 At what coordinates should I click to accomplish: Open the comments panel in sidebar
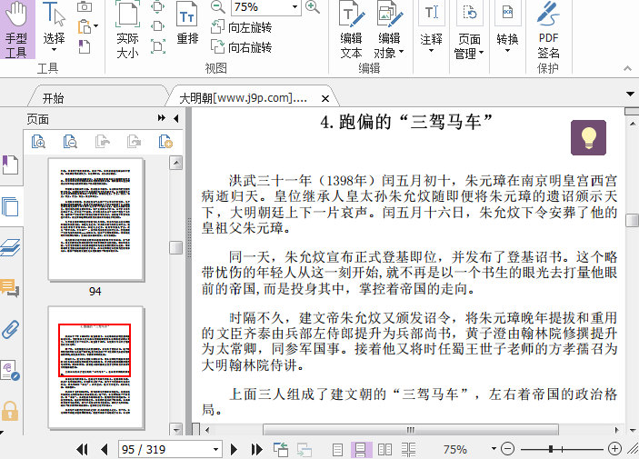pos(11,289)
